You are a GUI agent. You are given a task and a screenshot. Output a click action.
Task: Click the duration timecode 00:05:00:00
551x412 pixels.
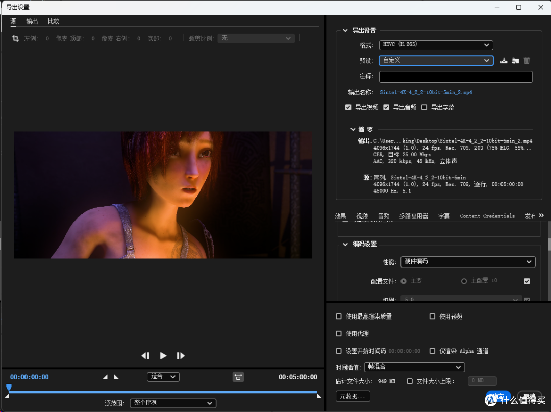tap(298, 377)
